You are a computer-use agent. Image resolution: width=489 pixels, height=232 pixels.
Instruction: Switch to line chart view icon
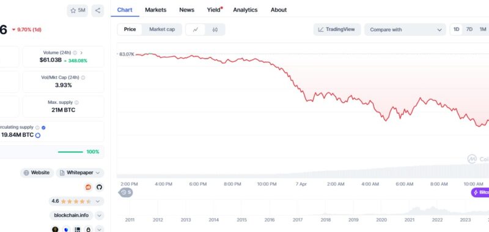pos(196,29)
